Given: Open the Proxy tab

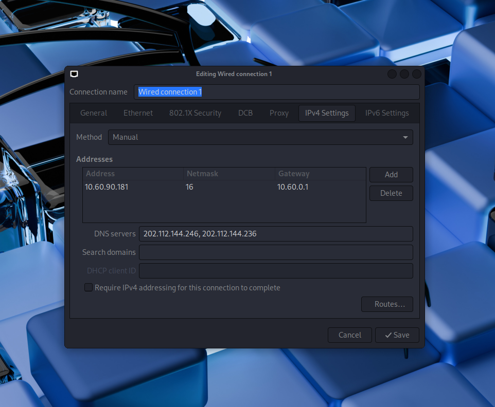Looking at the screenshot, I should 279,113.
